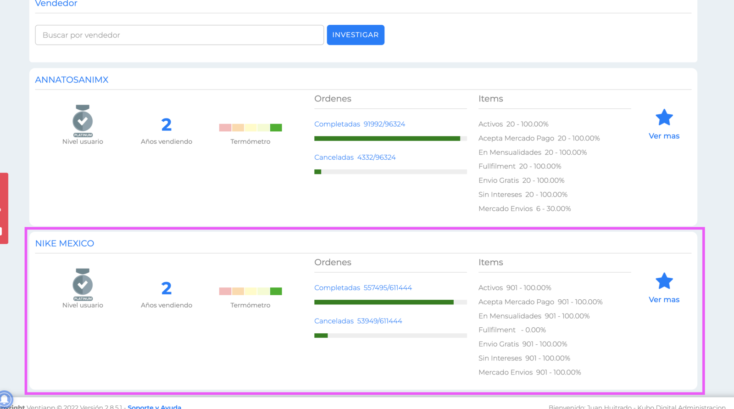The width and height of the screenshot is (734, 409).
Task: Click Completadas 557495/611444 for NIKE MEXICO
Action: pos(363,287)
